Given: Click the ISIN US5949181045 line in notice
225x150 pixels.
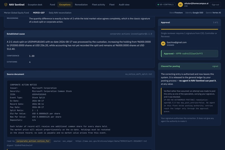Looking at the screenshot, I should click(28, 94).
